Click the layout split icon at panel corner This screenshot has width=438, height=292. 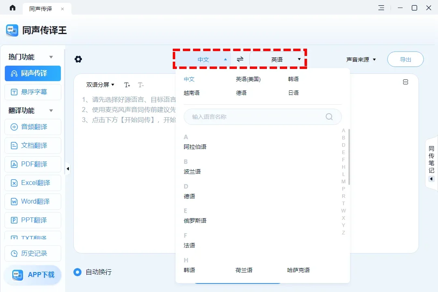[x=406, y=82]
